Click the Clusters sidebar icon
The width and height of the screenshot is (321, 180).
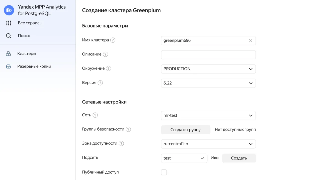point(8,54)
